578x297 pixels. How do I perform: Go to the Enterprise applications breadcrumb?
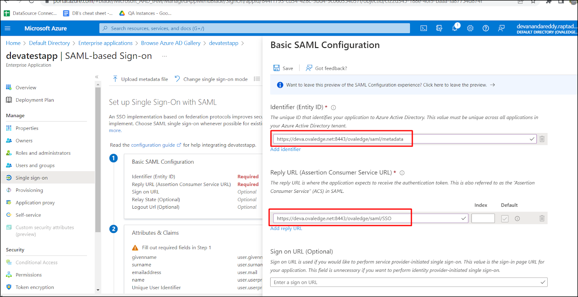click(105, 43)
